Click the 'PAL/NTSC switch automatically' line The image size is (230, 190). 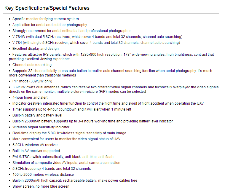(63, 157)
